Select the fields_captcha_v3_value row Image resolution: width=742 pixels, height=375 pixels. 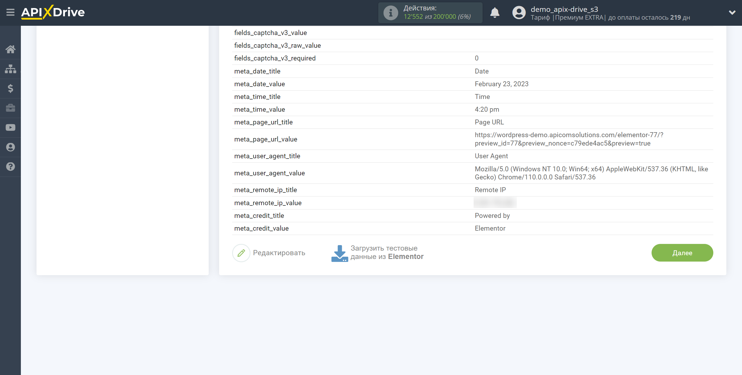pos(472,33)
